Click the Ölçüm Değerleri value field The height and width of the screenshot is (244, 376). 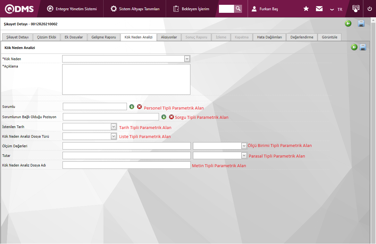pos(126,146)
